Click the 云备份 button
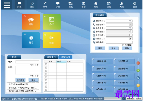144x102 pixels. [x=139, y=99]
